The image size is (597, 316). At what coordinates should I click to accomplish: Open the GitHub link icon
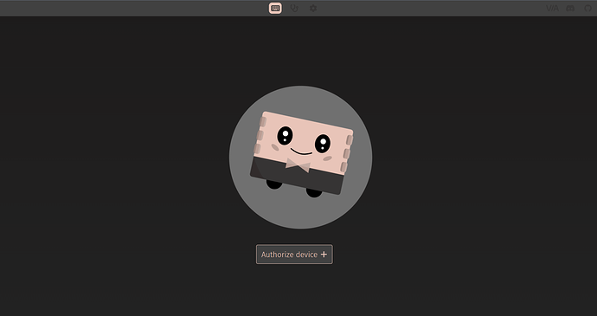[588, 8]
